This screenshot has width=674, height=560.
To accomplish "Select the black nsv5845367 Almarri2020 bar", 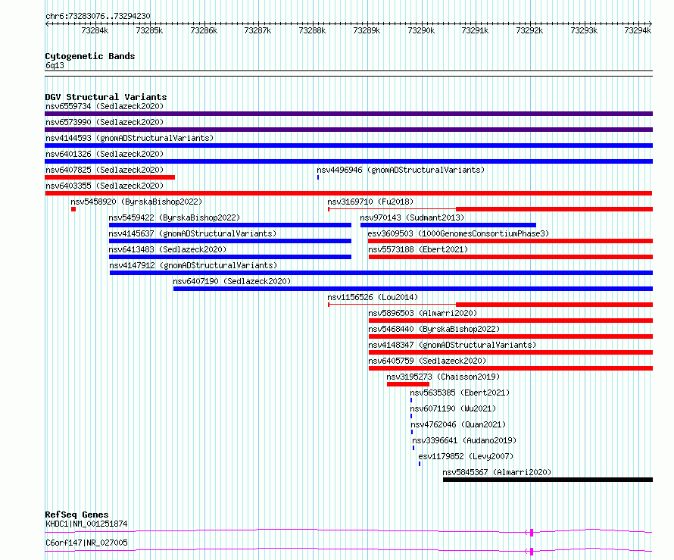I will click(x=548, y=480).
